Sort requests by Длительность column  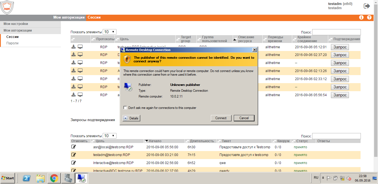(x=200, y=141)
